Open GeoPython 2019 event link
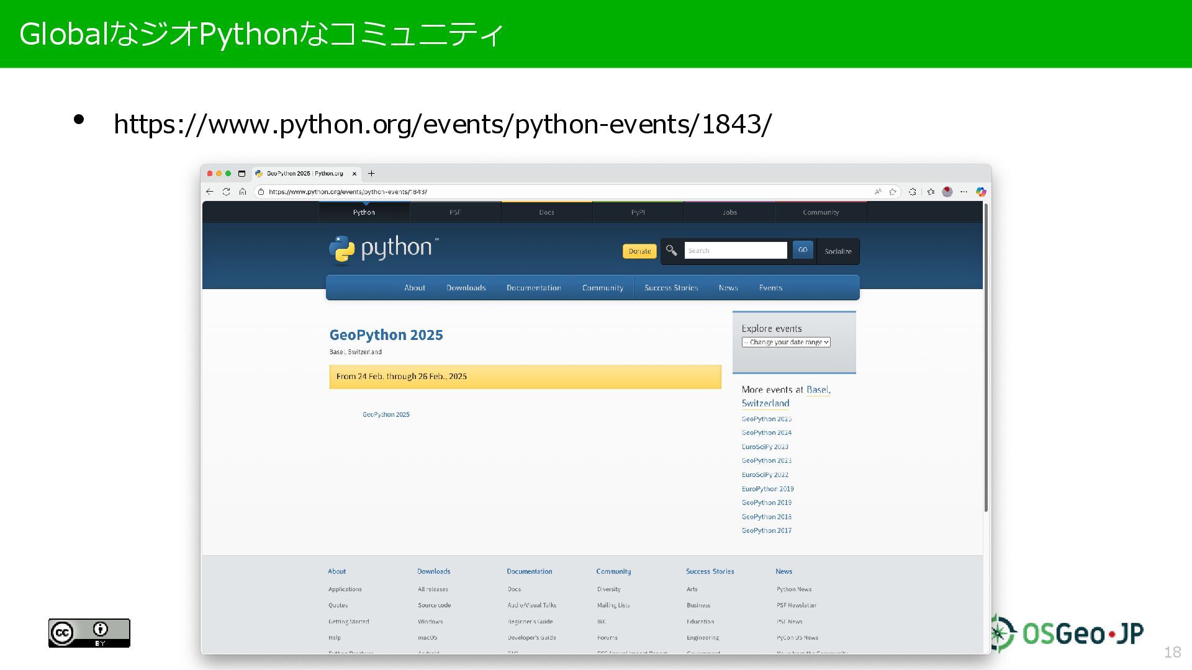The image size is (1192, 670). (x=767, y=503)
